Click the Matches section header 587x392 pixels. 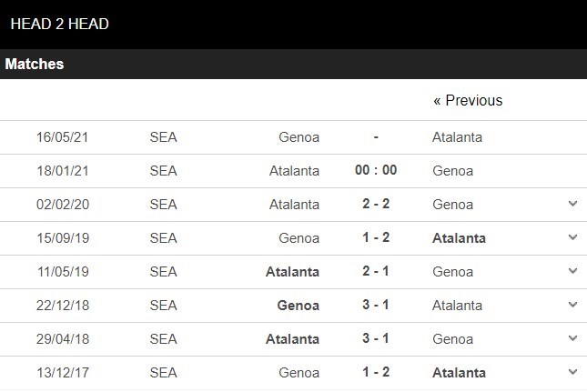[x=35, y=65]
